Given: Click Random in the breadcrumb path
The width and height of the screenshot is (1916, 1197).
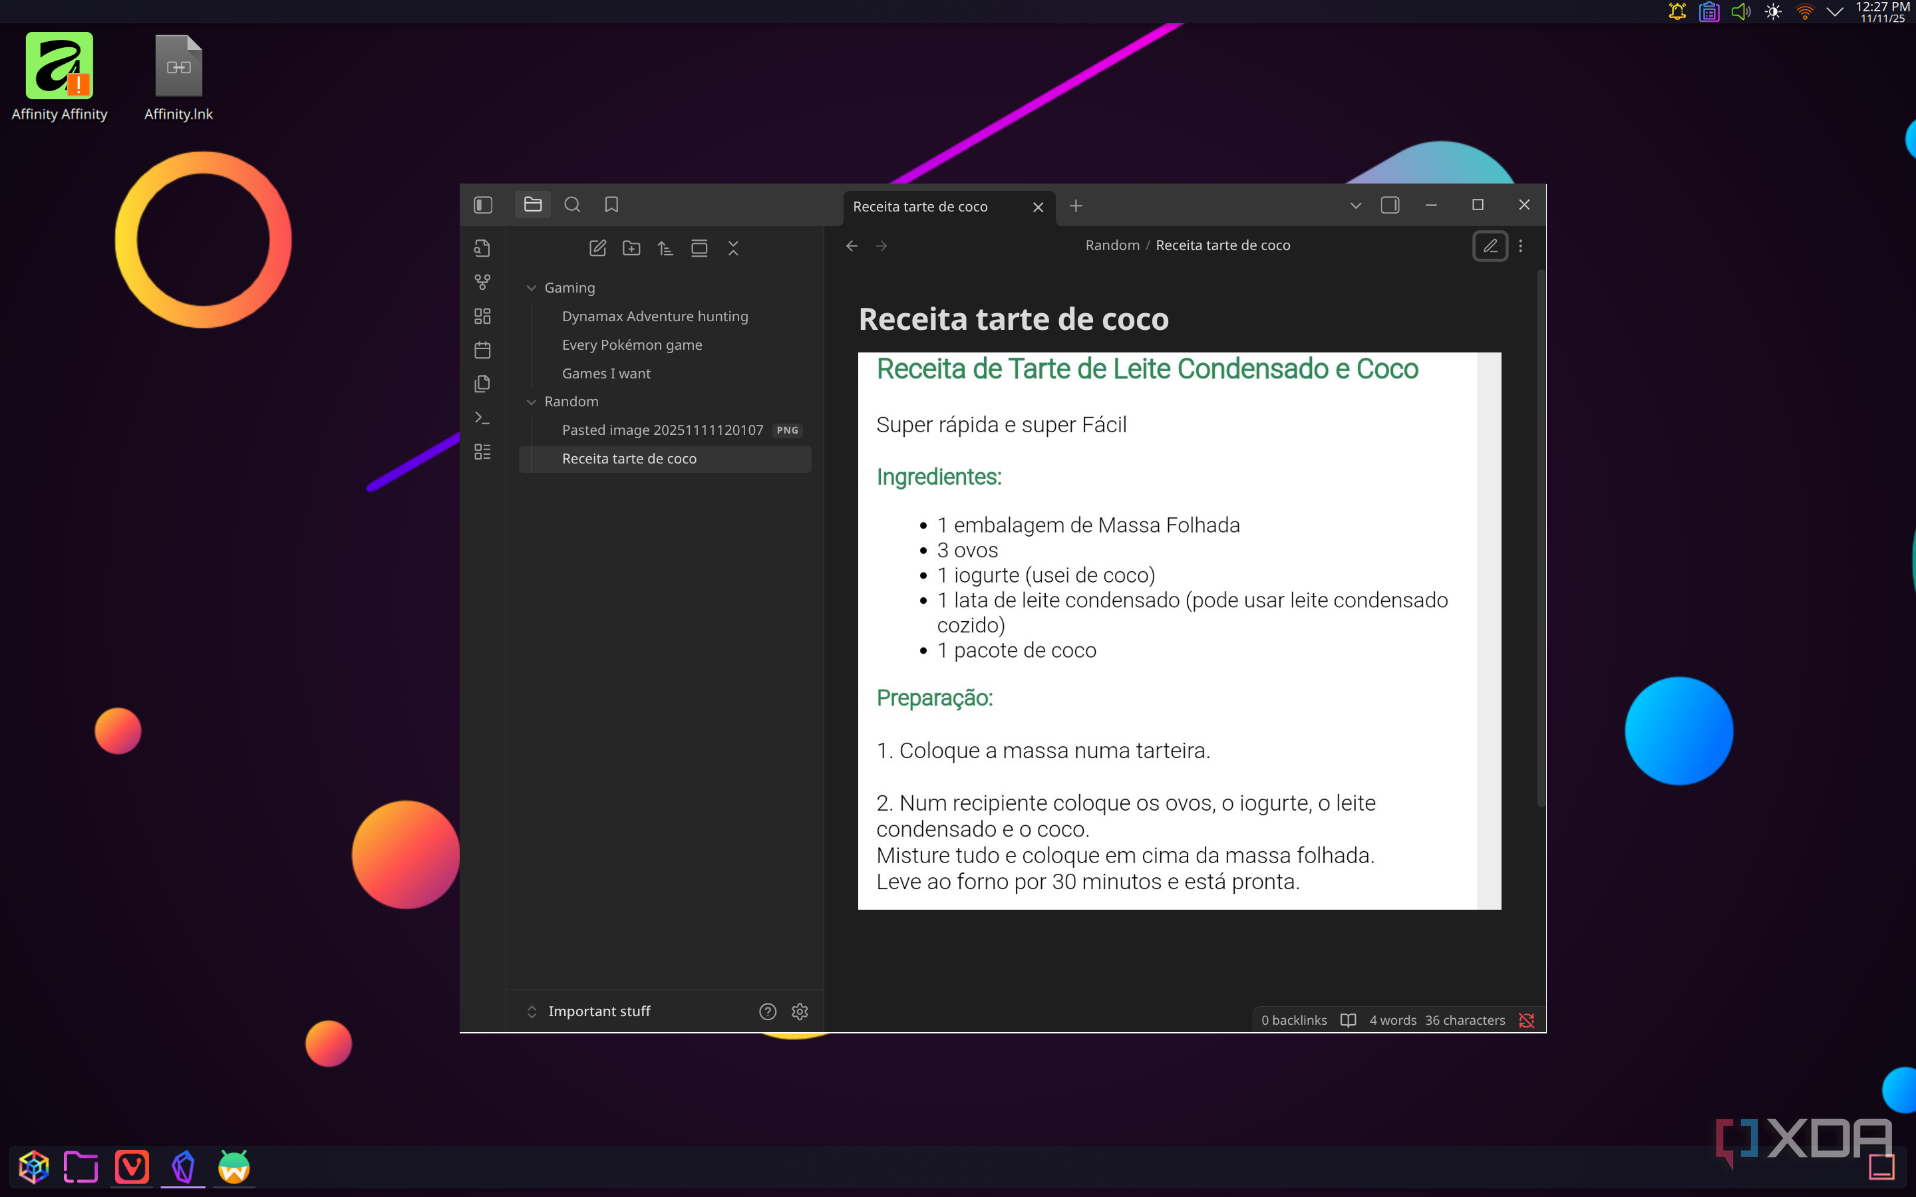Looking at the screenshot, I should tap(1112, 245).
